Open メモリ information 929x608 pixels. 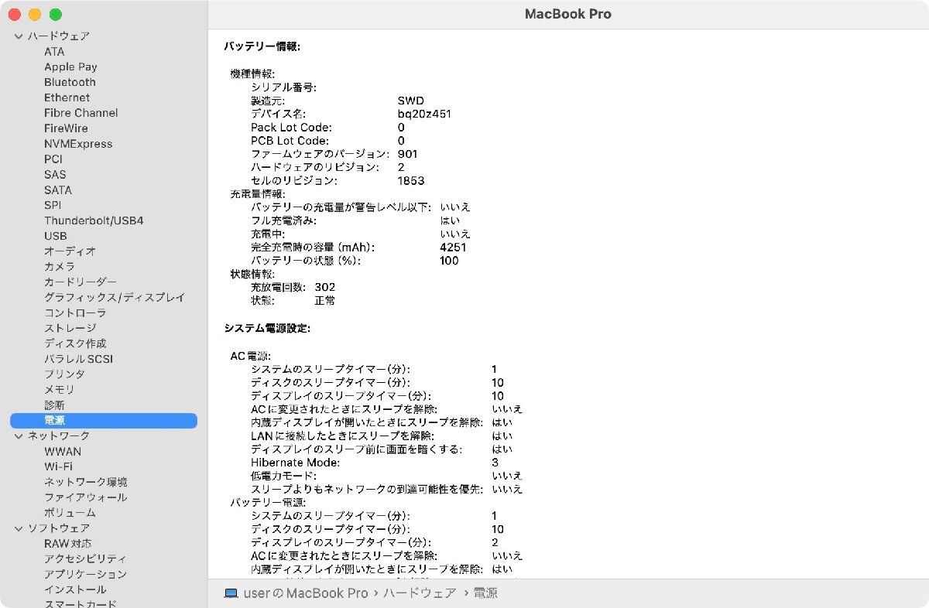coord(60,390)
